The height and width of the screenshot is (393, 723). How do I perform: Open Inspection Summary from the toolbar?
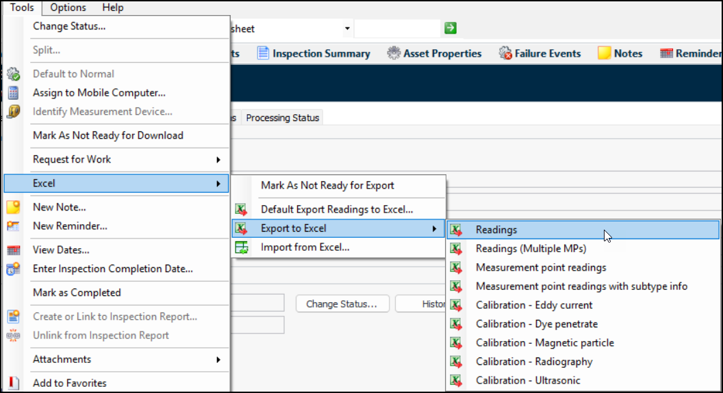(x=314, y=53)
